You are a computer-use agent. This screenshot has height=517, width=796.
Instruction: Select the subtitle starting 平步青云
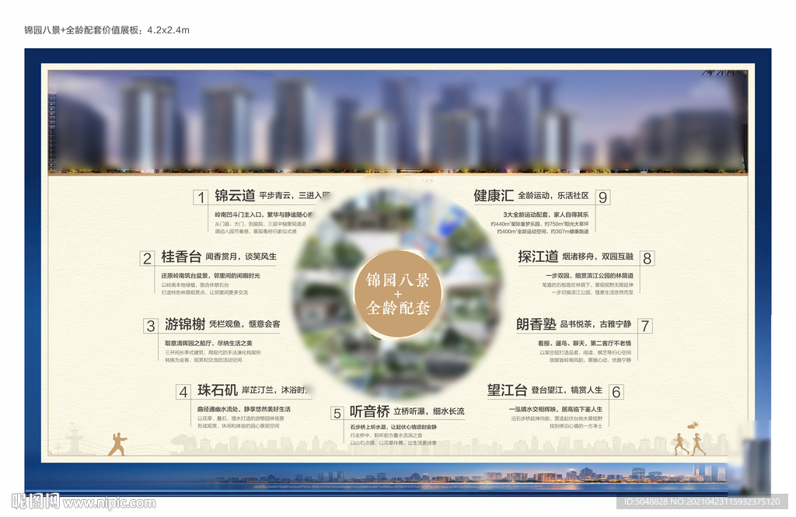pos(295,195)
